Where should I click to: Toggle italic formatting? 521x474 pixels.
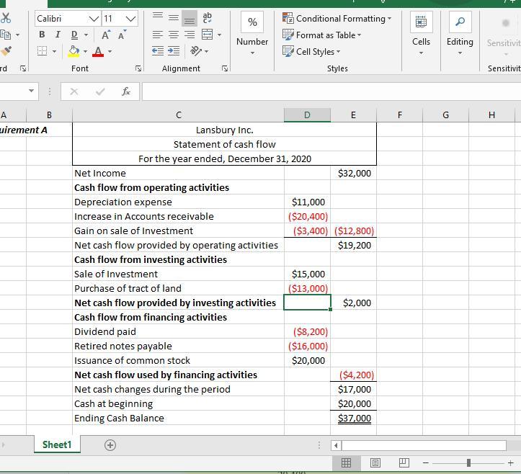tap(58, 35)
